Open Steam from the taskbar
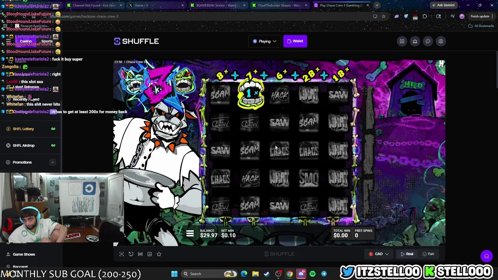 point(267,274)
